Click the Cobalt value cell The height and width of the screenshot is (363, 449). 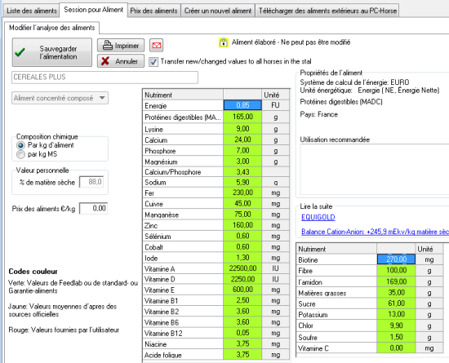pyautogui.click(x=242, y=247)
